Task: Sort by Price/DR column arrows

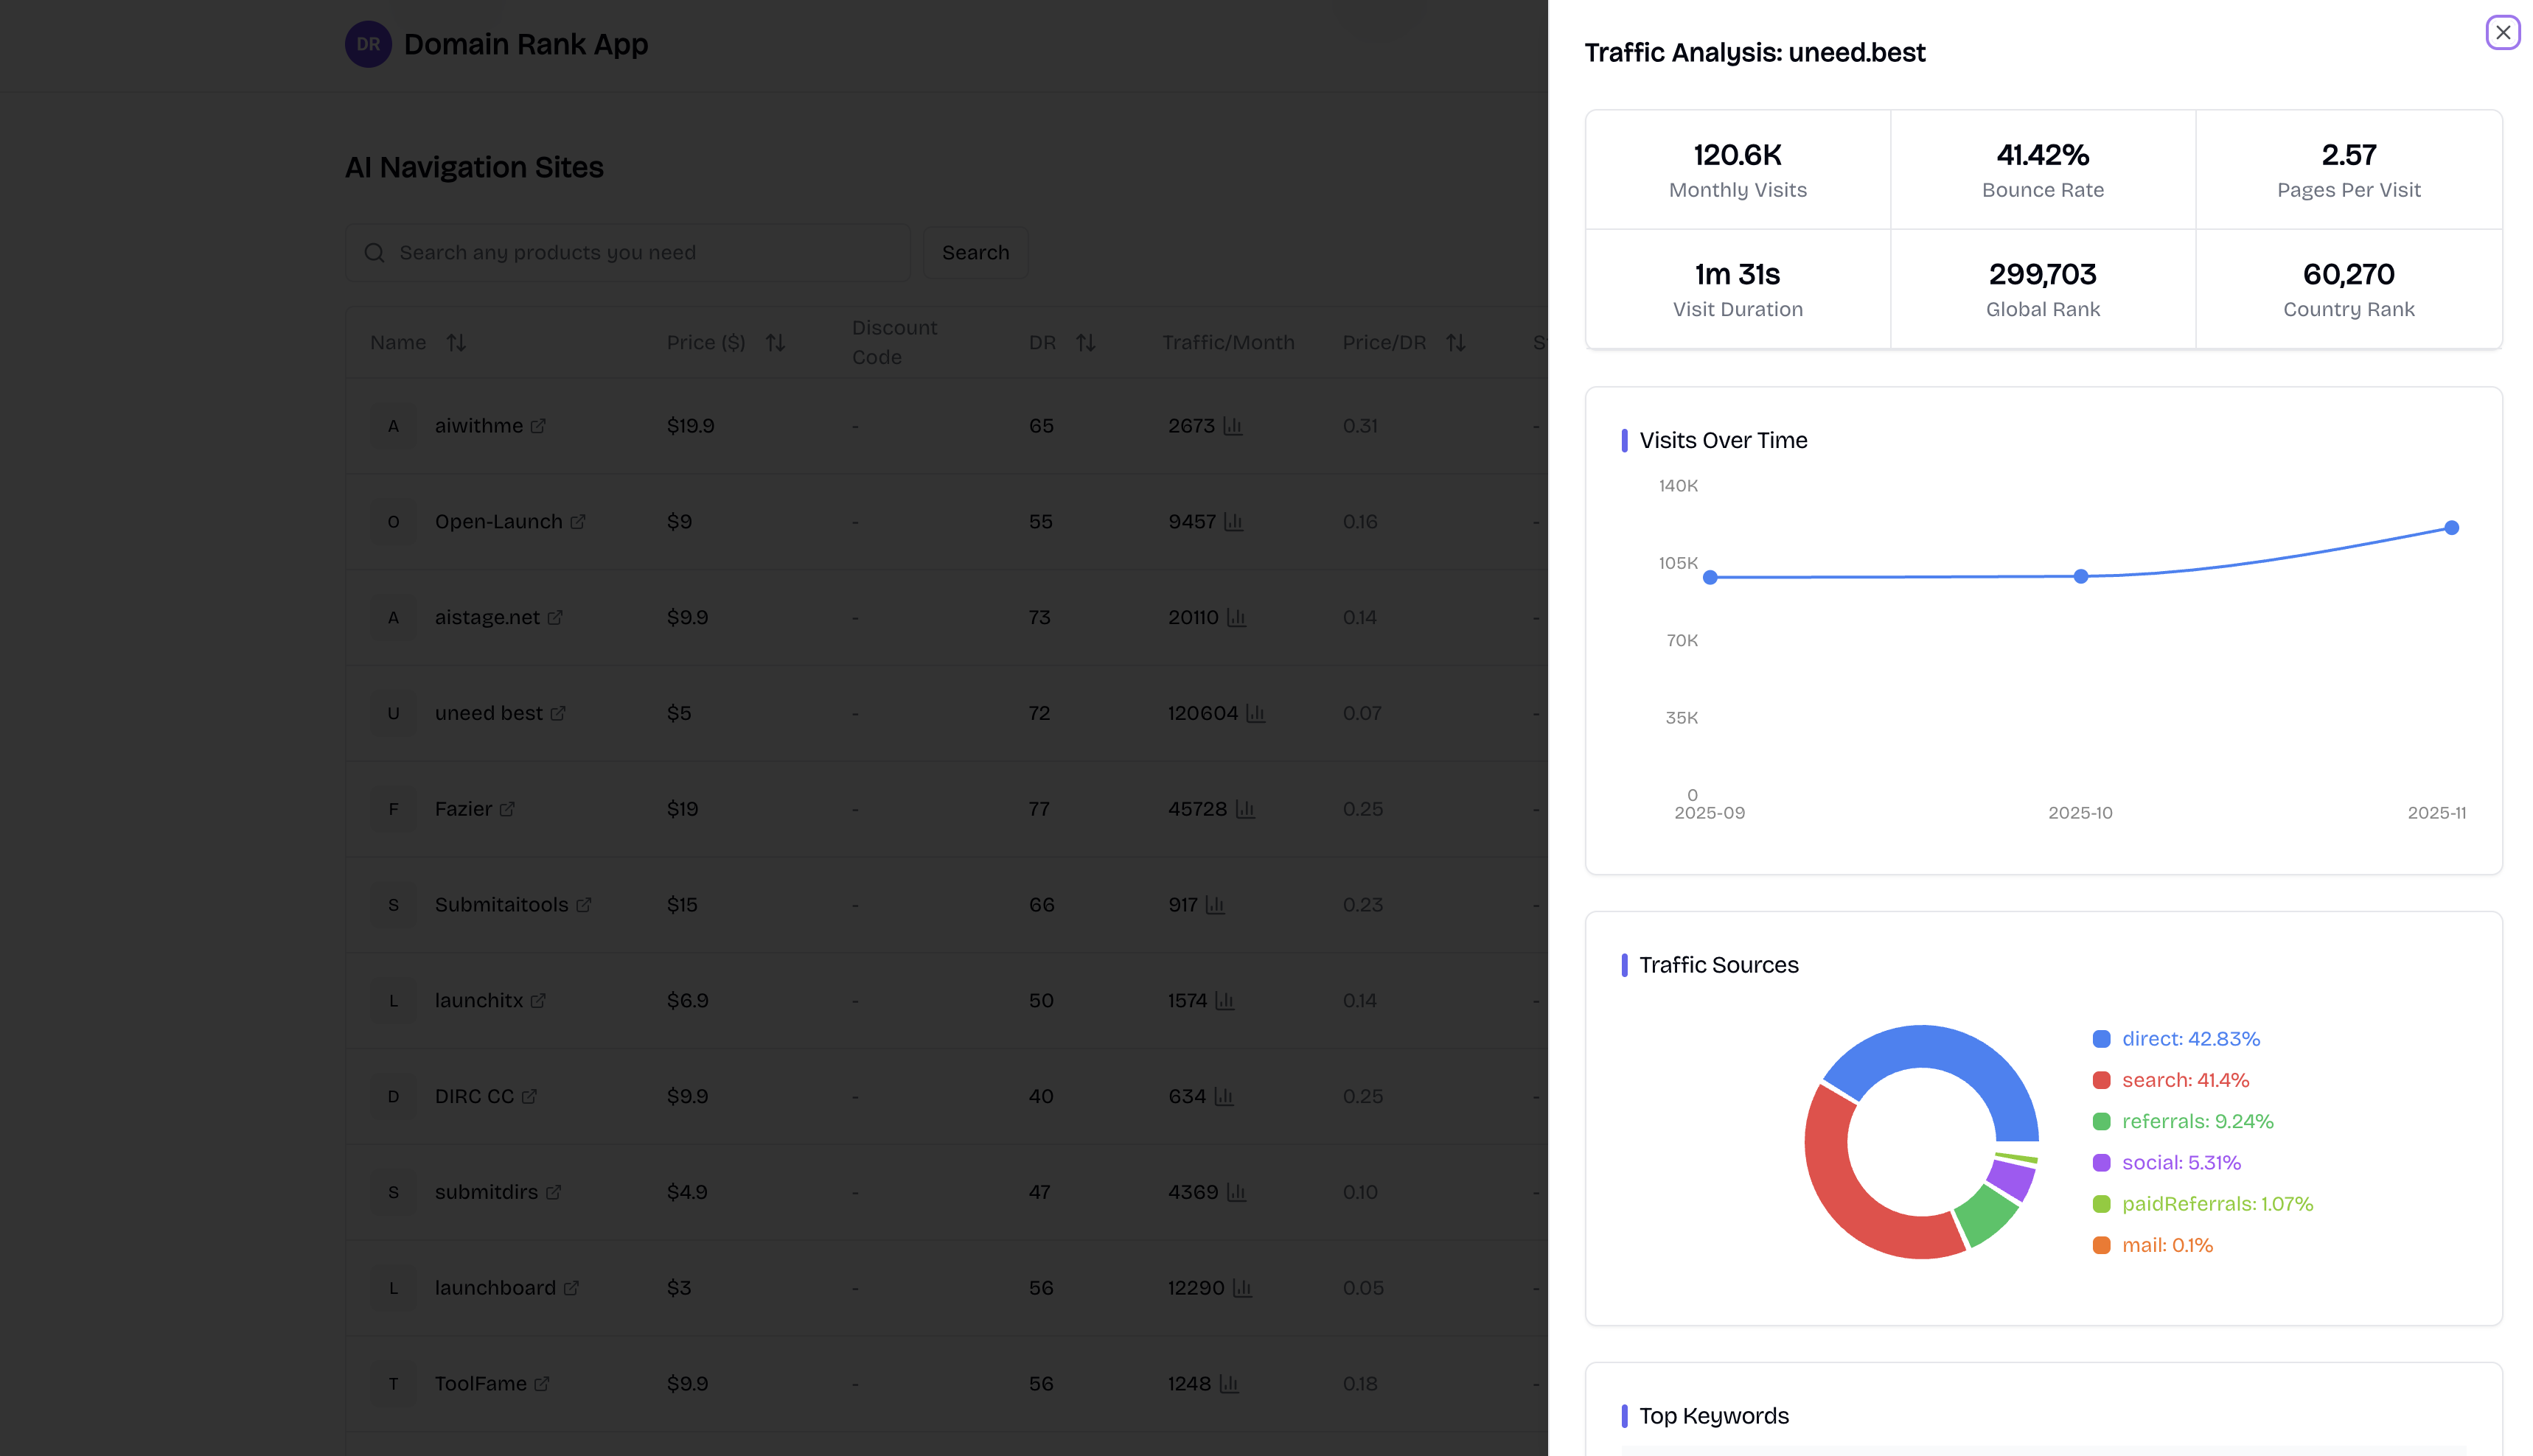Action: (1455, 343)
